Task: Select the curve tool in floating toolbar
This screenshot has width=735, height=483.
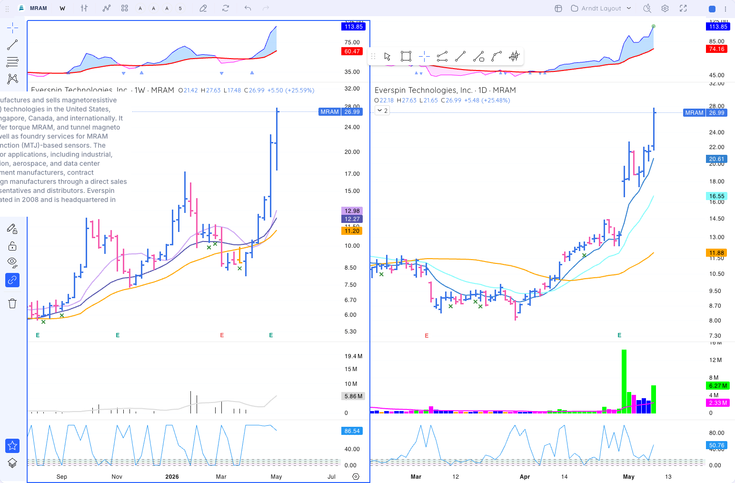Action: pyautogui.click(x=497, y=57)
